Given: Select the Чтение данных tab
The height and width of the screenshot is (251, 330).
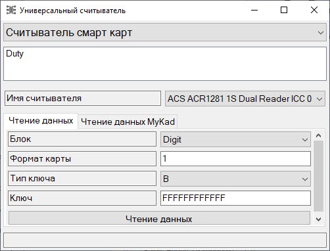Looking at the screenshot, I should 41,121.
